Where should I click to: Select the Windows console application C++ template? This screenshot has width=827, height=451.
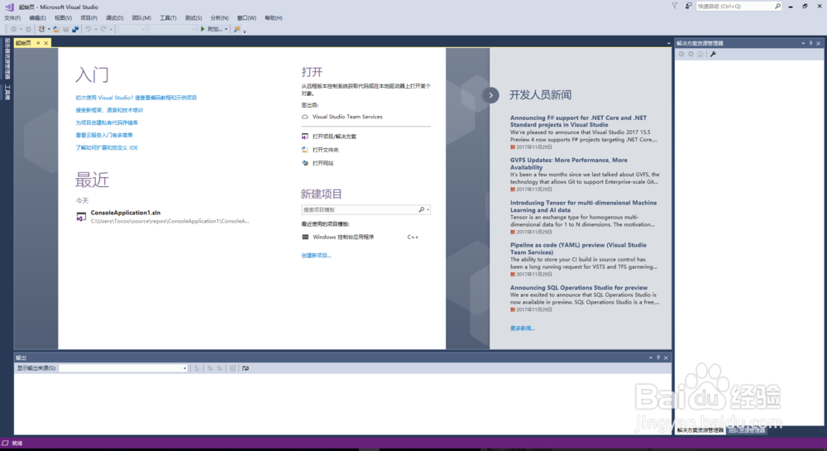click(x=361, y=237)
